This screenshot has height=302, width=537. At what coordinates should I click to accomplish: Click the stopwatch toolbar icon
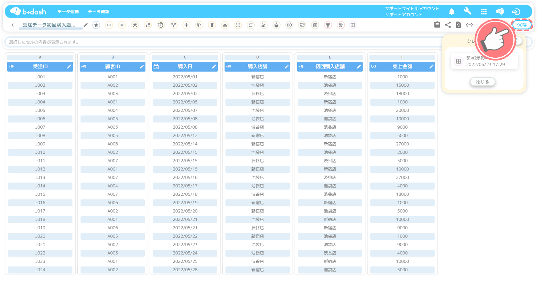tap(161, 25)
